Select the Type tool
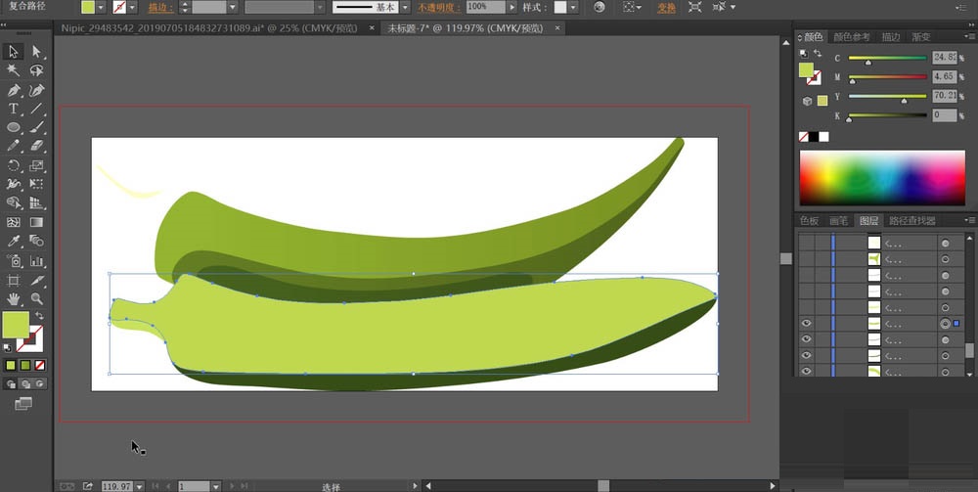Image resolution: width=978 pixels, height=492 pixels. [x=14, y=109]
